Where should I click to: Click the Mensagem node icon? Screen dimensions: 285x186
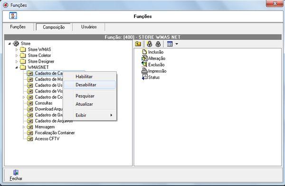pyautogui.click(x=30, y=127)
